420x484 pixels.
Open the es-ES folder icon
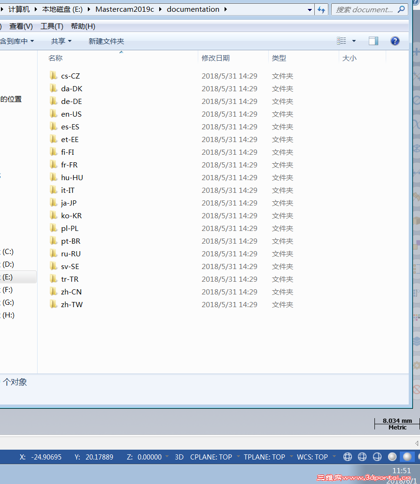point(54,126)
